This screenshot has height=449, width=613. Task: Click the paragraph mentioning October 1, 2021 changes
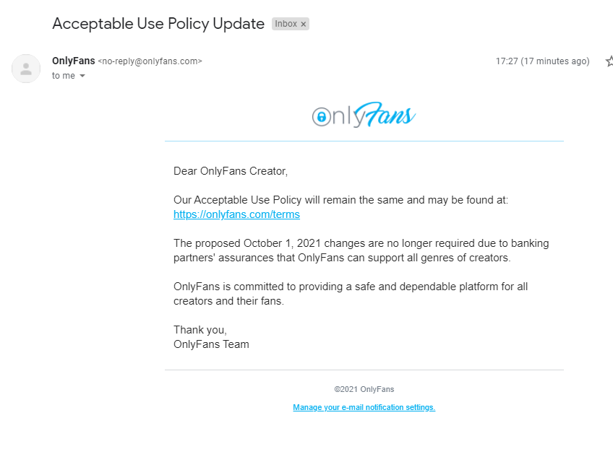pyautogui.click(x=361, y=250)
